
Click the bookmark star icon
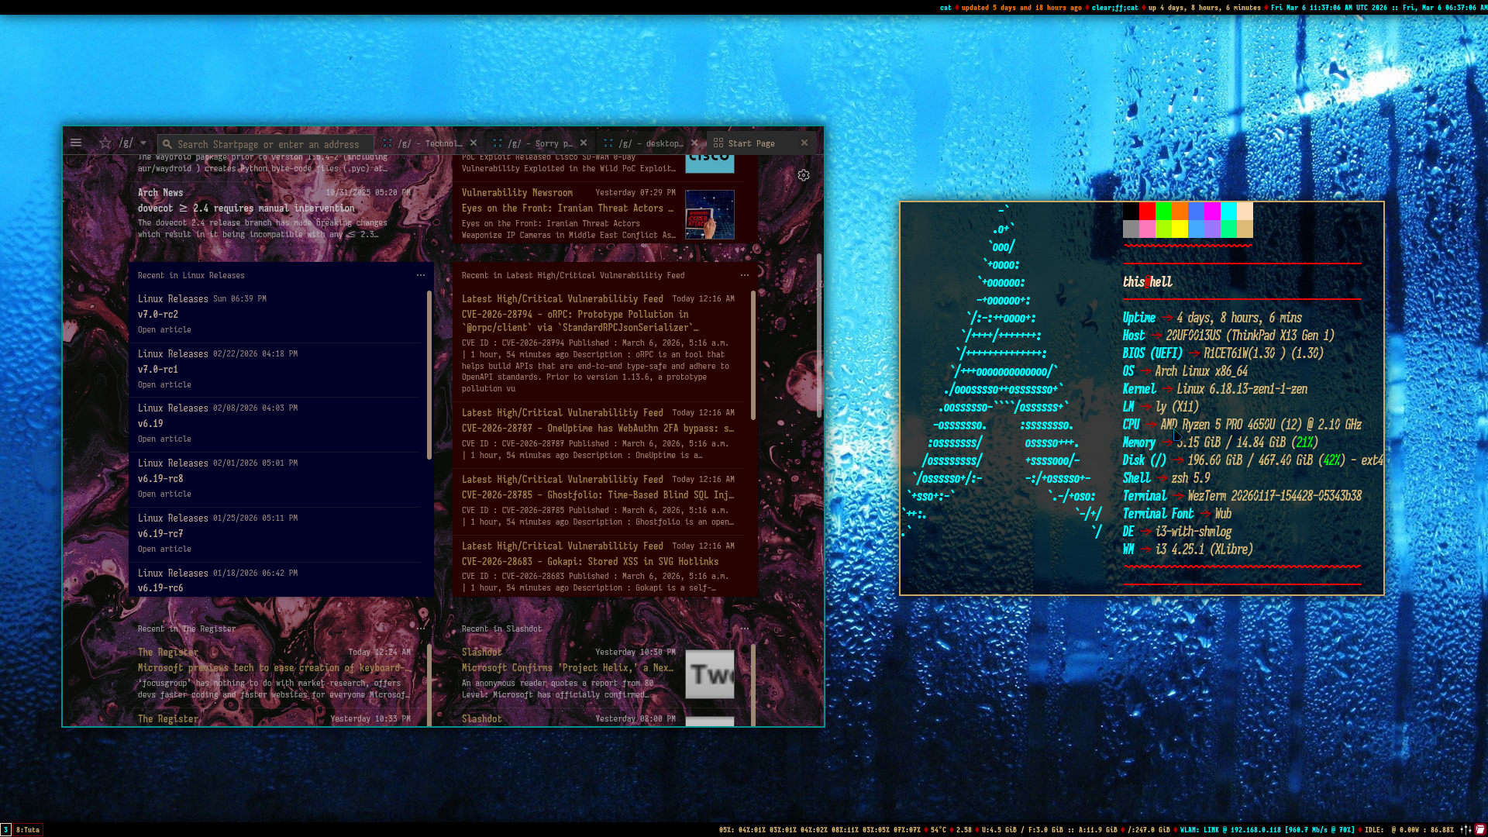coord(105,143)
